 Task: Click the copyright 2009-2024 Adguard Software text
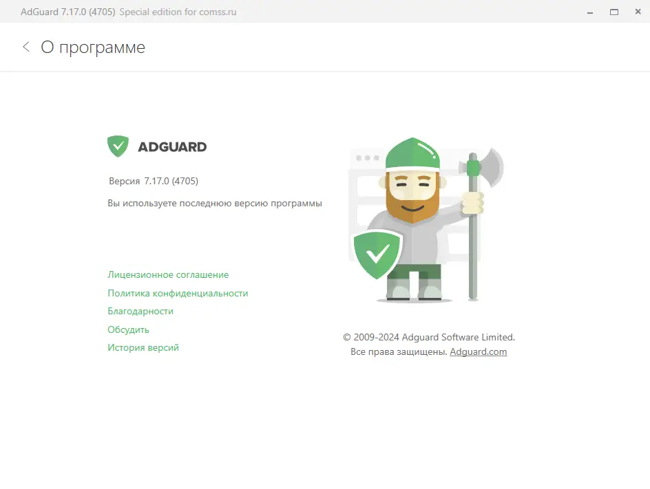pos(429,337)
